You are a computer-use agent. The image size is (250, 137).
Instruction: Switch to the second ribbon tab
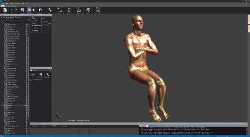[x=8, y=6]
